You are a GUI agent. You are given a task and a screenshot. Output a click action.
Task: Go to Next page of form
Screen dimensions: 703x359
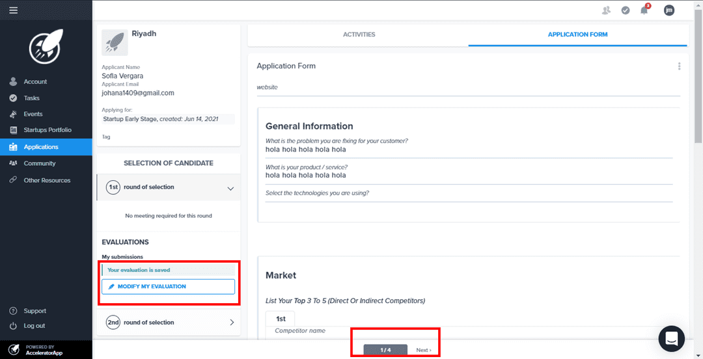tap(424, 350)
